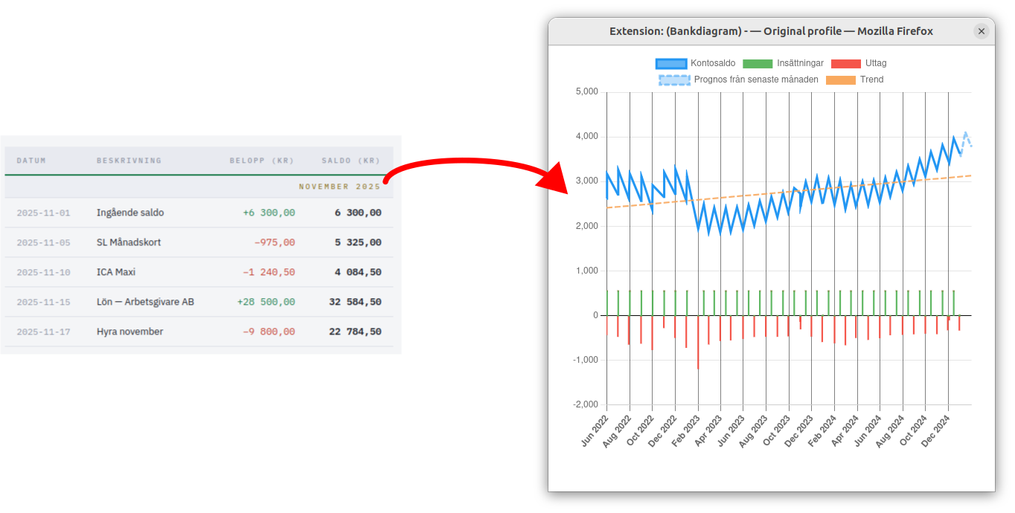Screen dimensions: 1015x513
Task: Select the ICA Maxi transaction row
Action: pos(116,272)
